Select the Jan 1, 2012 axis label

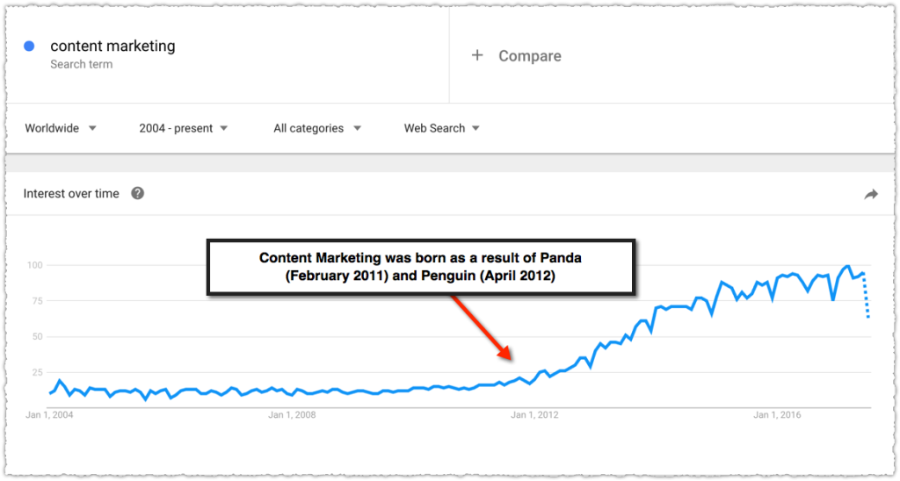pos(534,414)
